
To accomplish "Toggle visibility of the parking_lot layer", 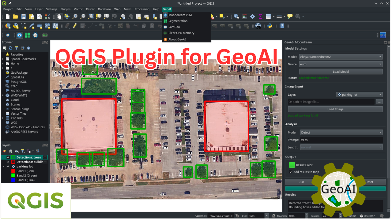I will pos(8,166).
